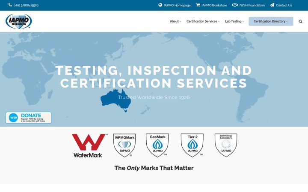308x192 pixels.
Task: Click the handshake icon beside IWSH Foundation
Action: pyautogui.click(x=235, y=5)
